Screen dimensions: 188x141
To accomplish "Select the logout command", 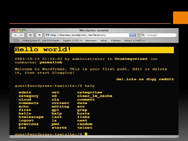I will coord(26,120).
